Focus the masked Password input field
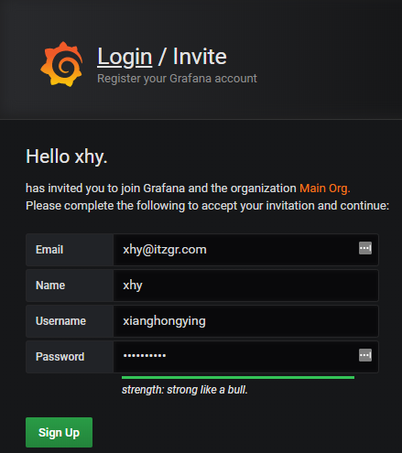This screenshot has width=402, height=453. pos(245,357)
